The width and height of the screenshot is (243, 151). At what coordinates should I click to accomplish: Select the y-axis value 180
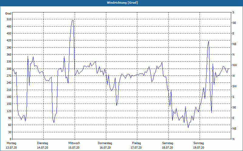pos(9,97)
